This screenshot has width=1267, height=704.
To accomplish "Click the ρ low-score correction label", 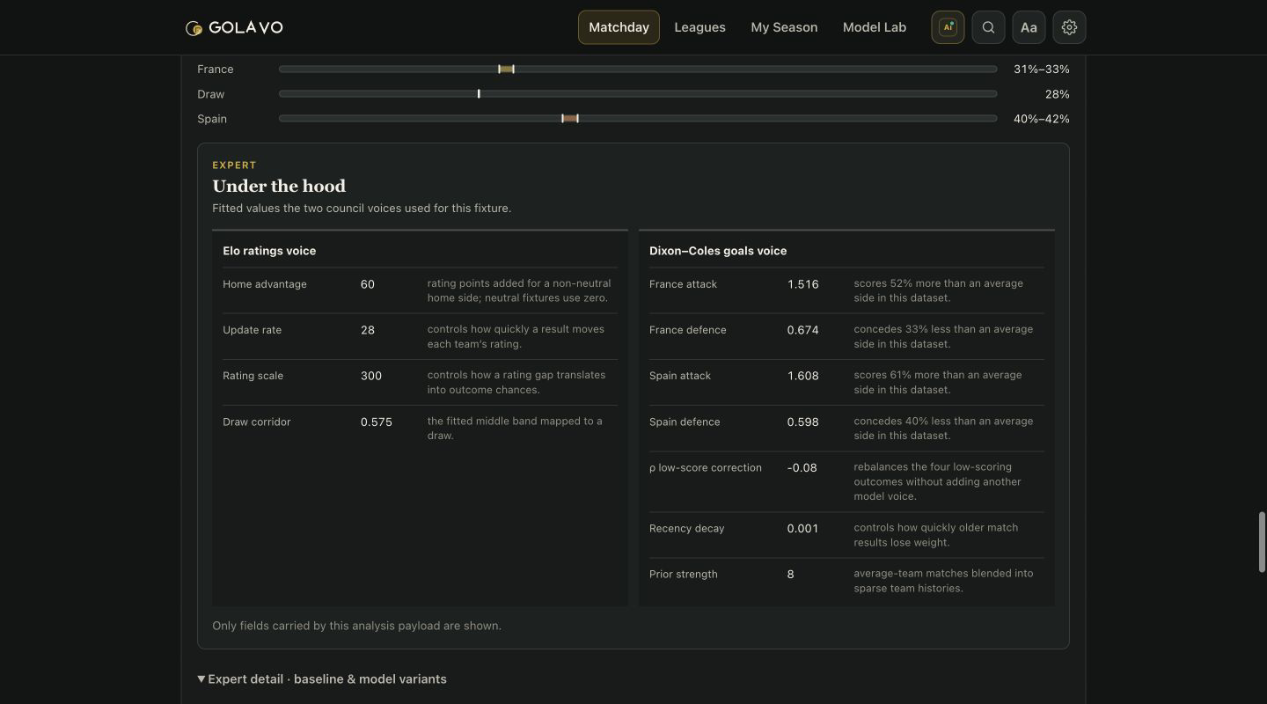I will tap(706, 467).
